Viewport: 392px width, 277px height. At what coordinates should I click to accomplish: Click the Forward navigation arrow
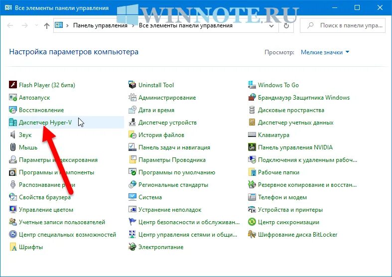24,25
